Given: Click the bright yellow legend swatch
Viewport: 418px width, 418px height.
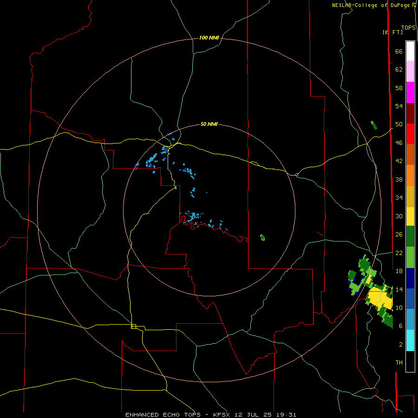Looking at the screenshot, I should point(410,216).
